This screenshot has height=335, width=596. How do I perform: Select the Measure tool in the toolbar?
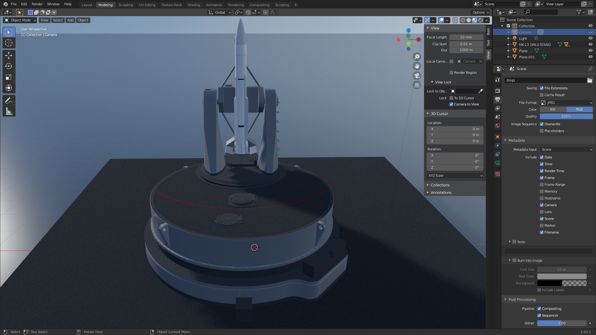pyautogui.click(x=9, y=111)
